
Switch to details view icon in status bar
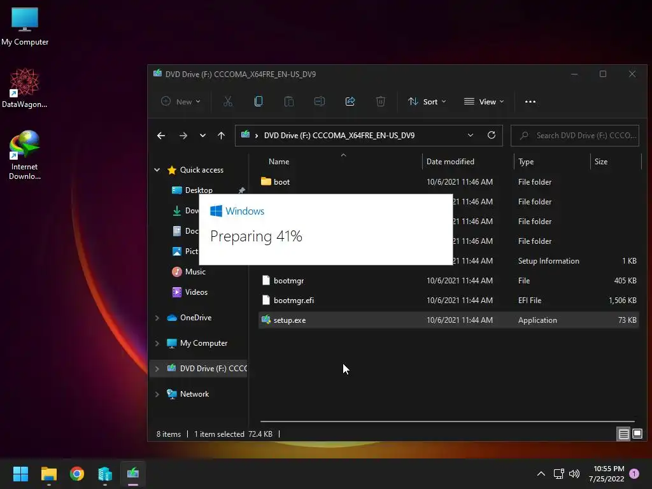(624, 434)
